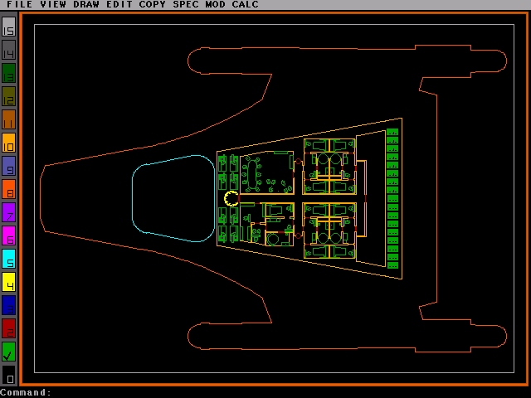Open the FILE menu

point(19,5)
